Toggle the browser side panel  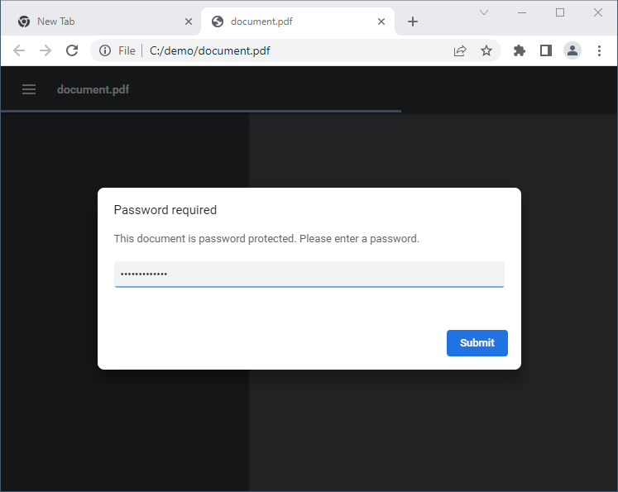click(546, 50)
